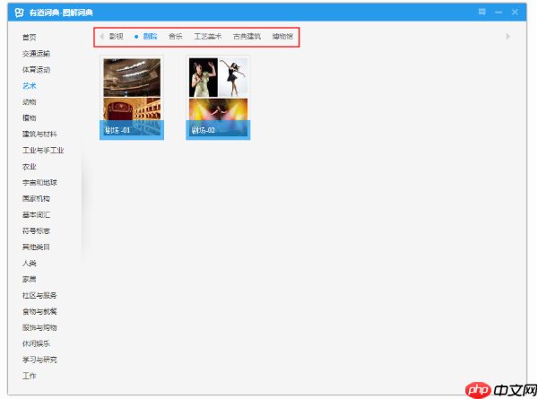
Task: Switch to the 古典建筑 tab
Action: (247, 37)
